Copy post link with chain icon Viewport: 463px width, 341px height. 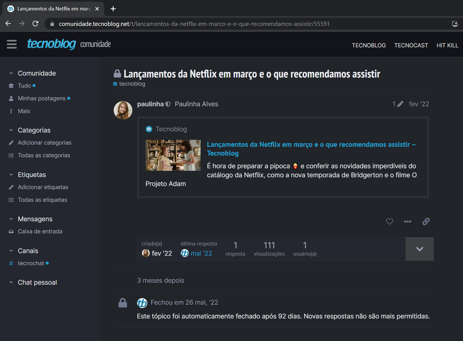tap(426, 222)
